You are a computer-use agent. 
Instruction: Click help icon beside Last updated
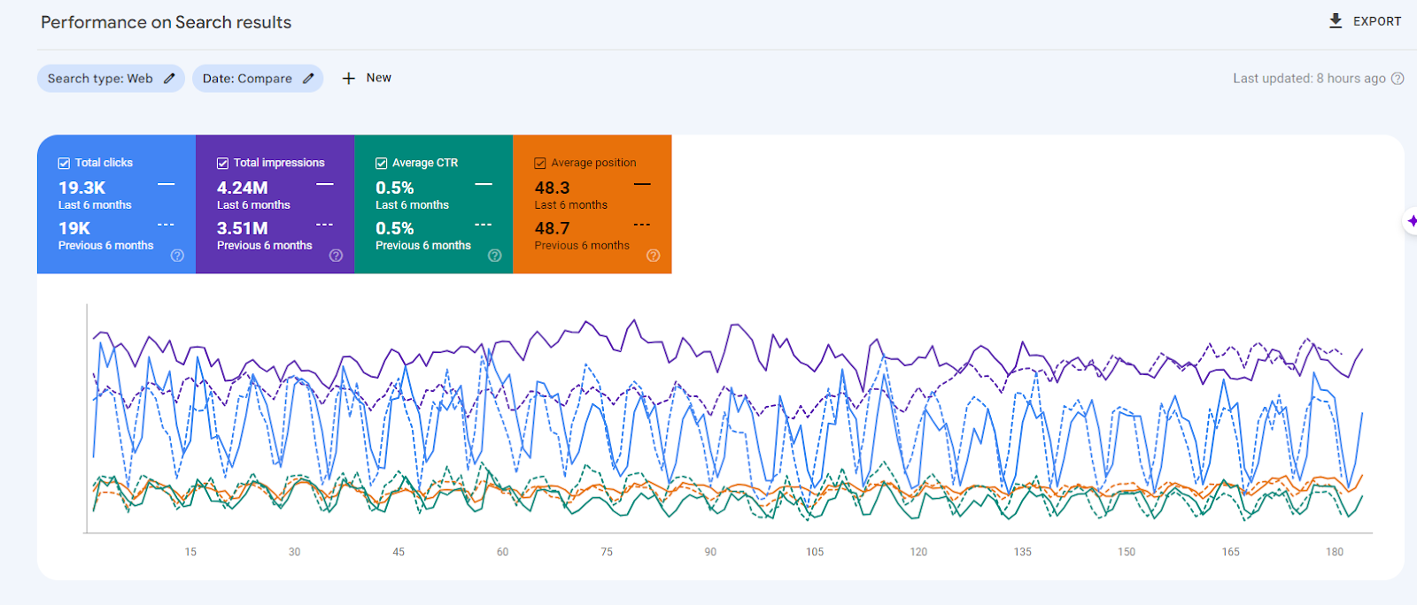click(x=1398, y=78)
